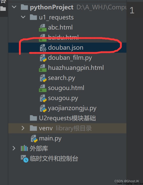Open 临时文件和控制台 entry
This screenshot has width=143, height=185.
[54, 159]
